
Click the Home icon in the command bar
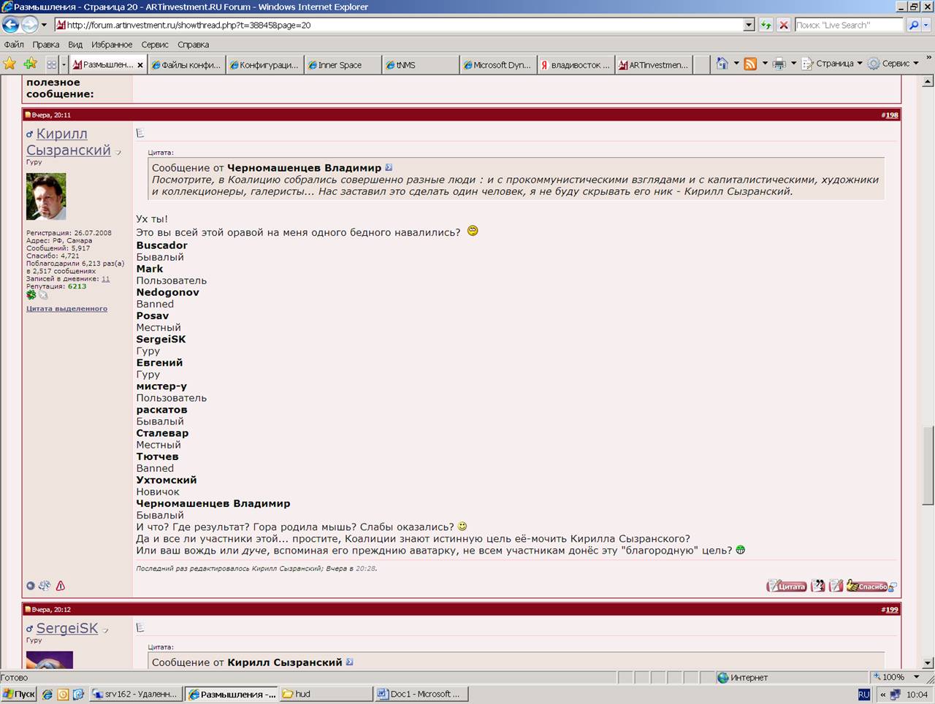point(722,64)
